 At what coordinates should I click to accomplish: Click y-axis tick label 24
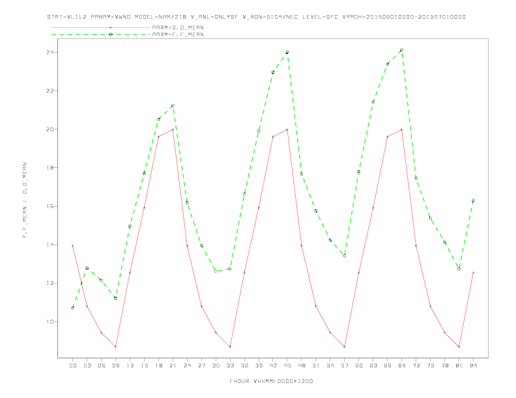[50, 52]
